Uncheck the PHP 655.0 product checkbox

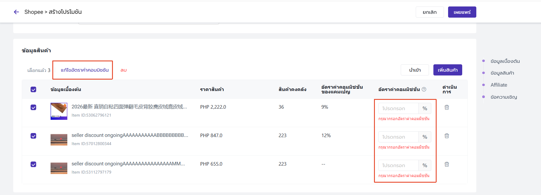coord(34,164)
